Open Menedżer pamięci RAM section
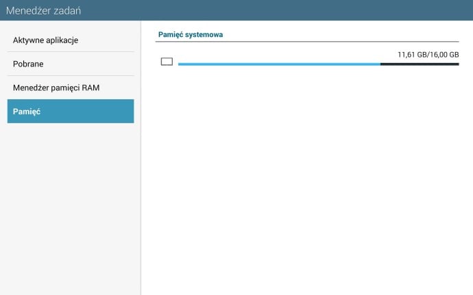 pyautogui.click(x=71, y=88)
